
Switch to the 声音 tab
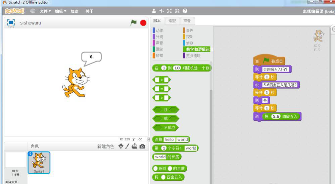(187, 21)
